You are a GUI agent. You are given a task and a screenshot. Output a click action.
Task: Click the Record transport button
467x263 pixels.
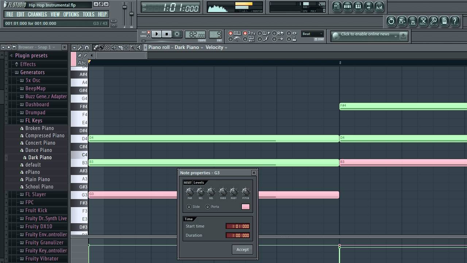click(177, 34)
